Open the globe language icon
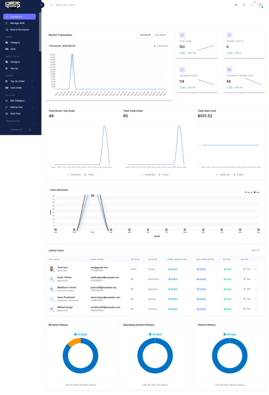The image size is (269, 395). click(236, 5)
